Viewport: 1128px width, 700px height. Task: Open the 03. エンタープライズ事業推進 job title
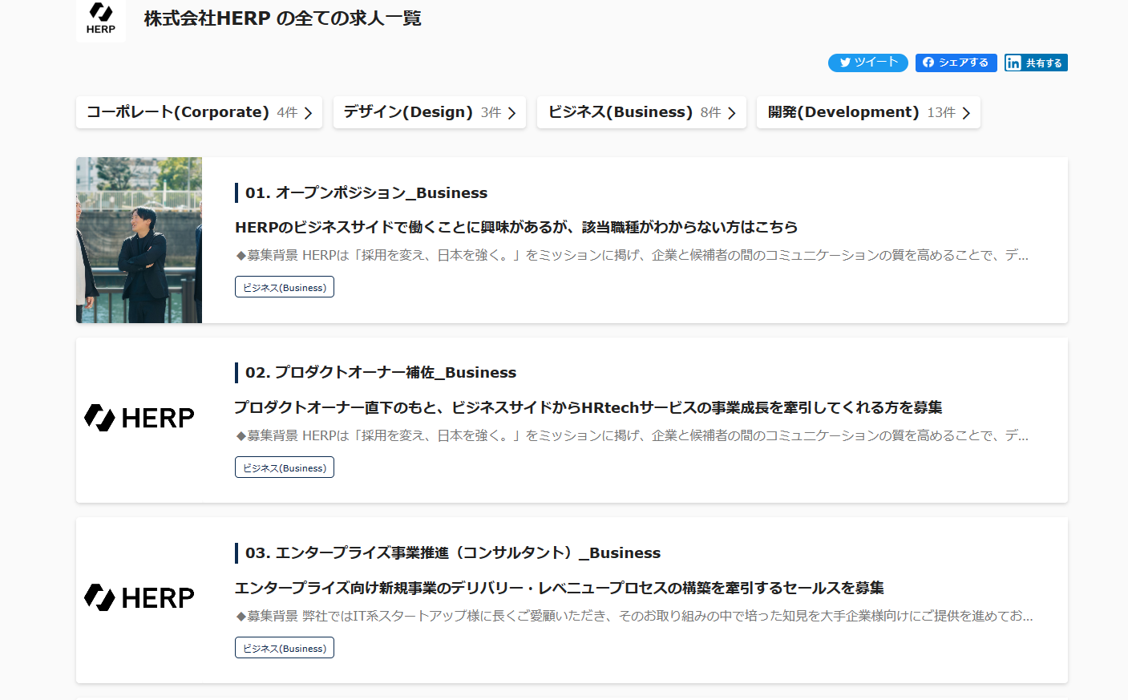pyautogui.click(x=453, y=552)
